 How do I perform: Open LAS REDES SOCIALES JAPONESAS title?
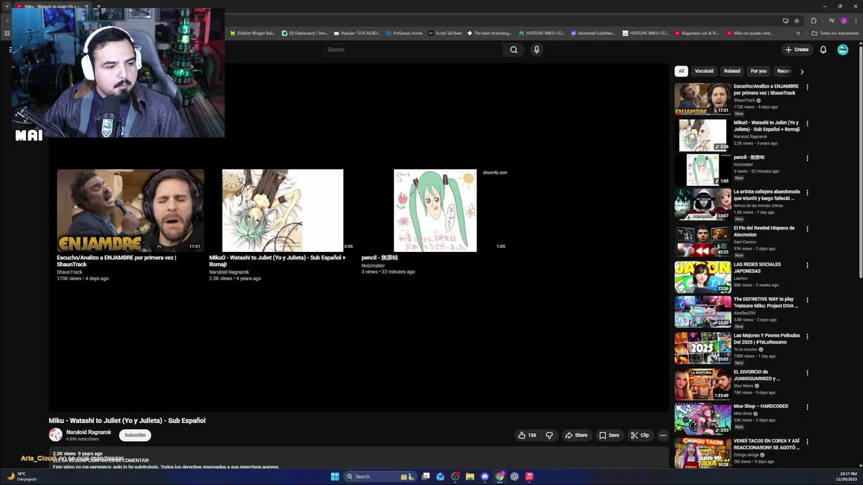(757, 267)
